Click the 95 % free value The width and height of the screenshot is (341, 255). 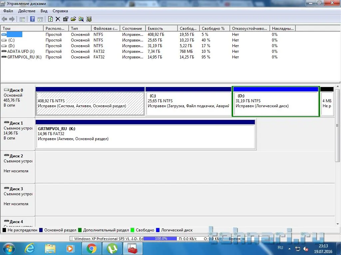206,57
